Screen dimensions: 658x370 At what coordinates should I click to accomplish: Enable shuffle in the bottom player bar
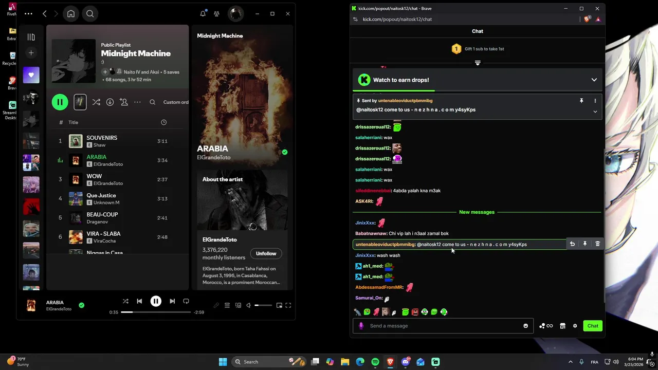tap(125, 301)
